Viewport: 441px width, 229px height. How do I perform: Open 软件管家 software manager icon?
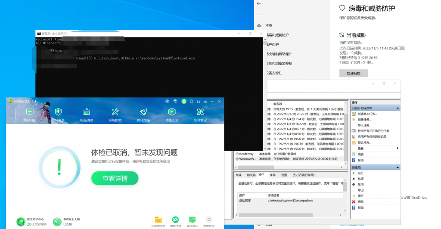point(200,115)
